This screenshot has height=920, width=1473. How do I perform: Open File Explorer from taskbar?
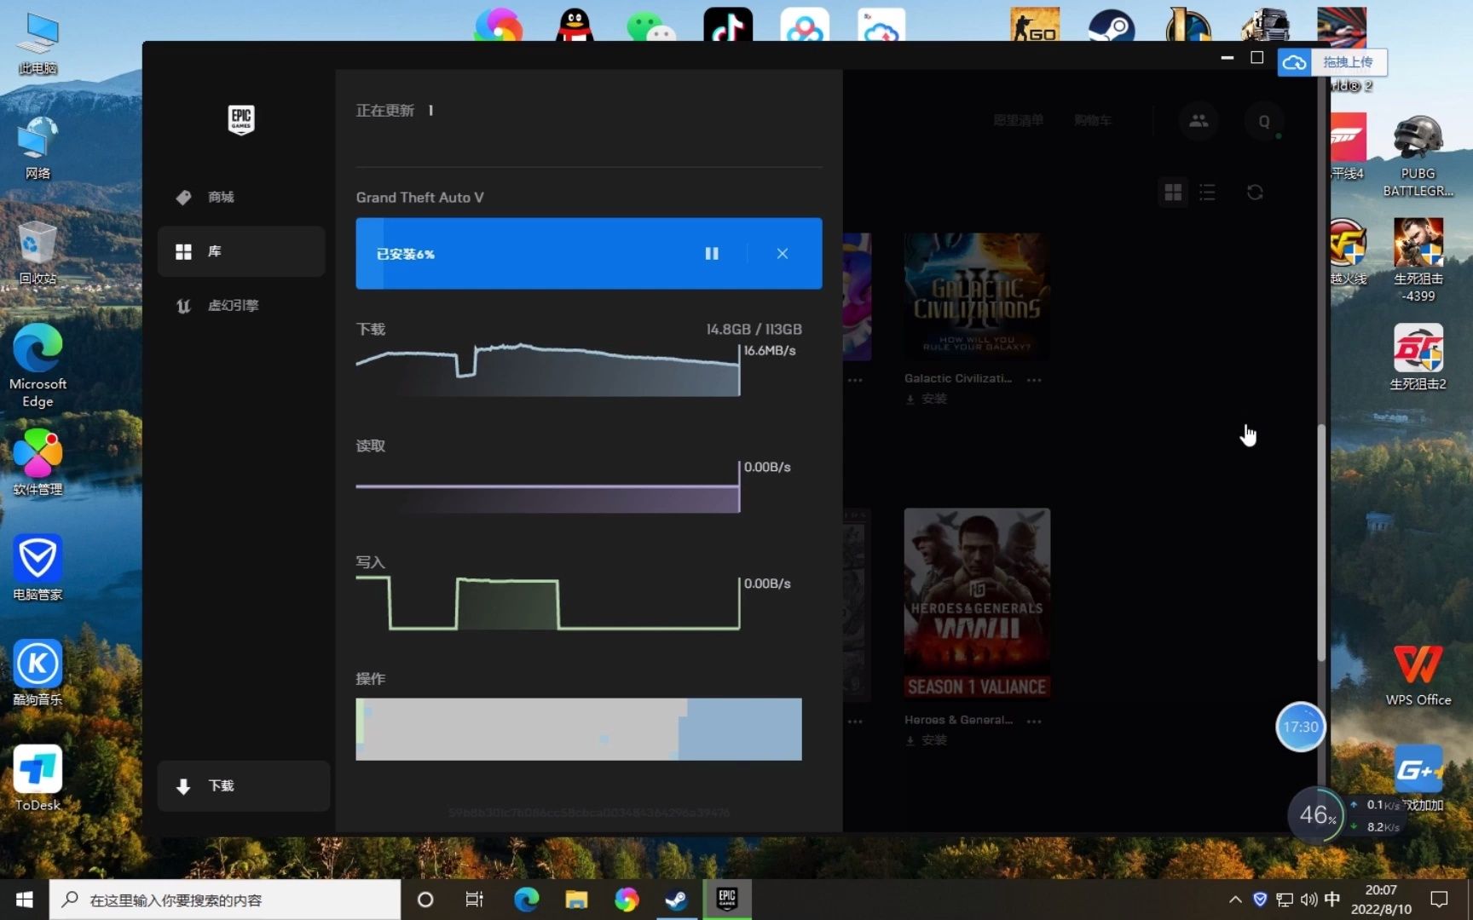click(576, 900)
